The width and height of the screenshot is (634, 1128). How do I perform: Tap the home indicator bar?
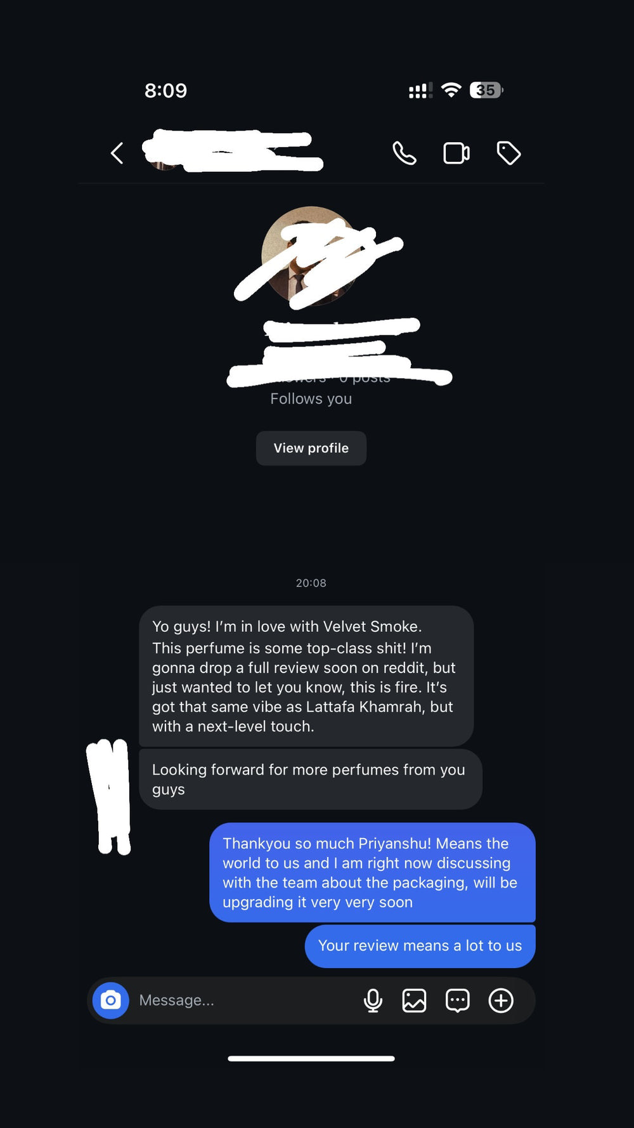(x=311, y=1058)
